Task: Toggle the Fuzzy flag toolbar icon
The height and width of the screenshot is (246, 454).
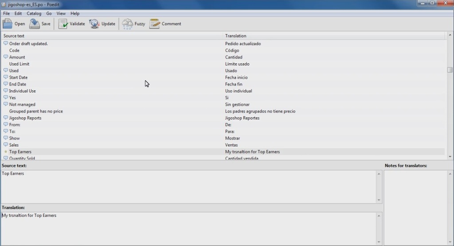Action: 127,24
